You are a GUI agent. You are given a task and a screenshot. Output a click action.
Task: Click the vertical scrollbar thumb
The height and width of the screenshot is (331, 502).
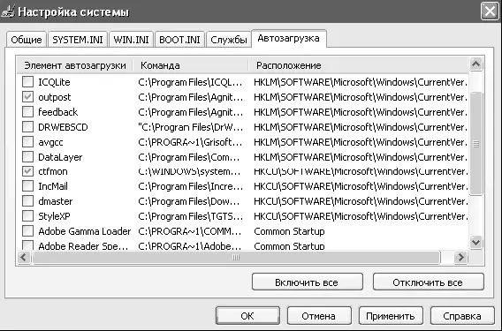(x=475, y=143)
